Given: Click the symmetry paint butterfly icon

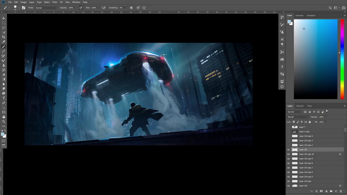Looking at the screenshot, I should (x=144, y=8).
